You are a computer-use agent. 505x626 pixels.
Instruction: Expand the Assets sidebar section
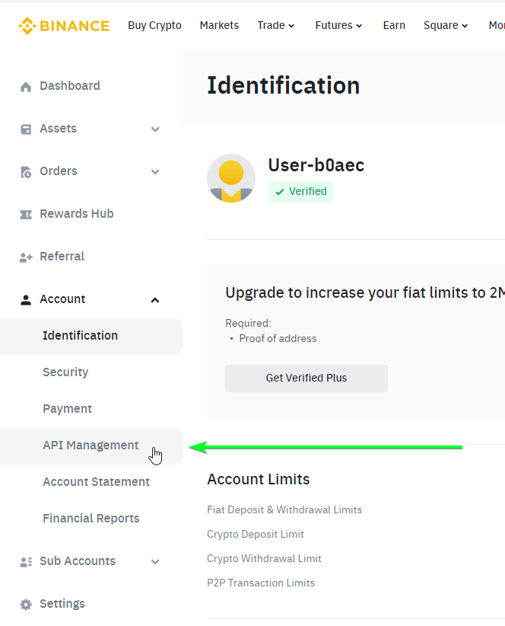[x=155, y=129]
